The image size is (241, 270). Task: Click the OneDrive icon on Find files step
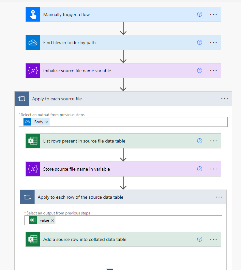click(33, 42)
